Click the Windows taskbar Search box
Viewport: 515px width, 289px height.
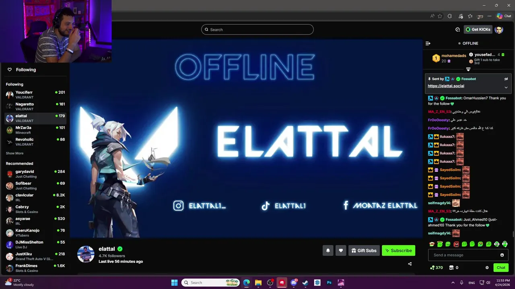(x=210, y=283)
